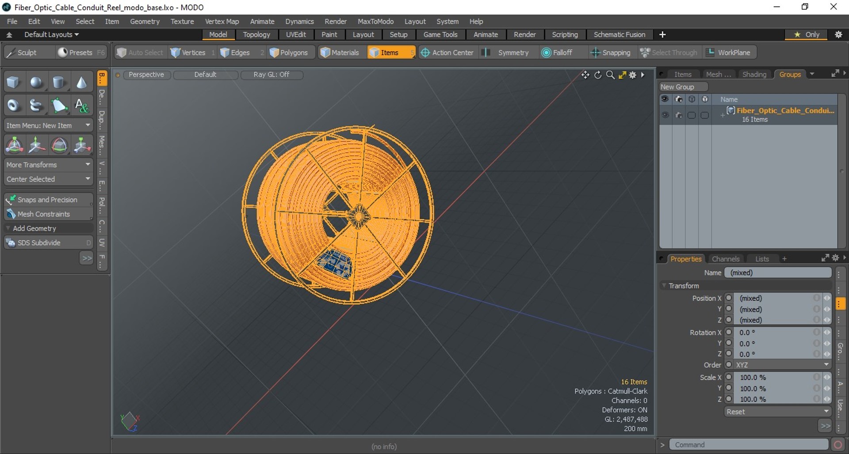Click the viewport zoom magnifier icon
Viewport: 849px width, 454px height.
[610, 75]
